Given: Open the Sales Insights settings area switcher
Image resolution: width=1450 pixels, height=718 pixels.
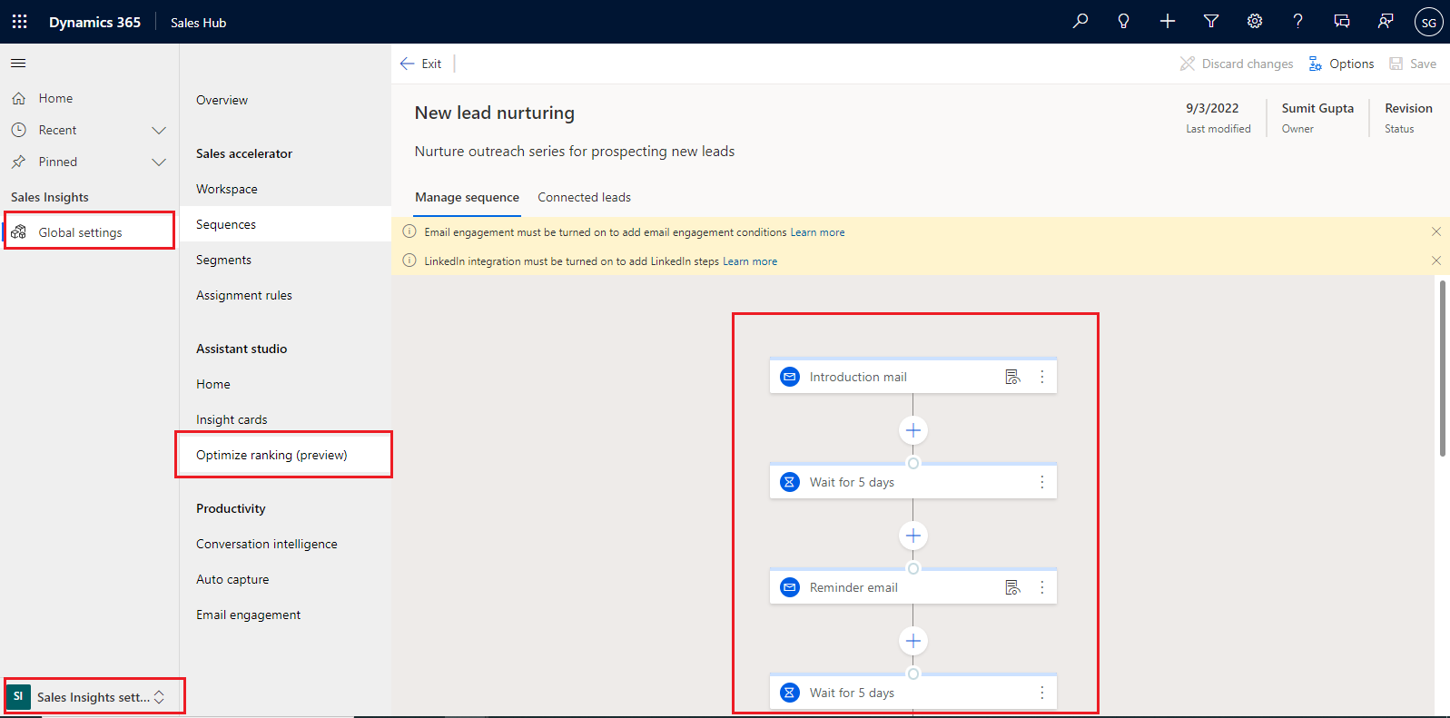Looking at the screenshot, I should (x=94, y=696).
